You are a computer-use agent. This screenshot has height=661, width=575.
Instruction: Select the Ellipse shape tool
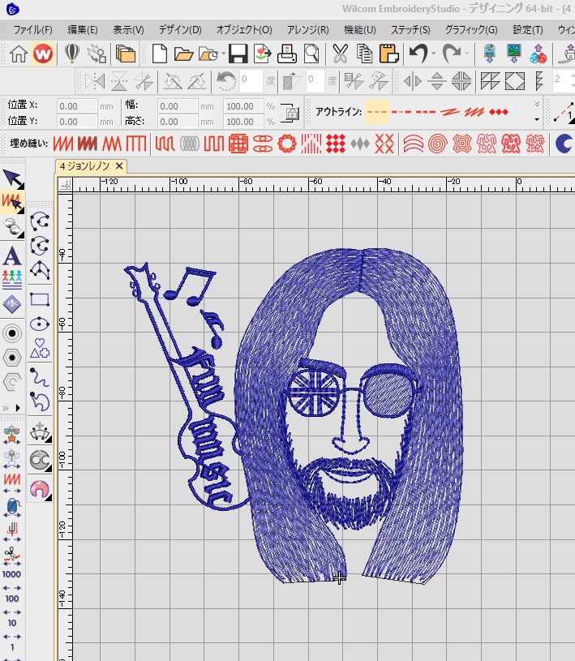coord(40,324)
